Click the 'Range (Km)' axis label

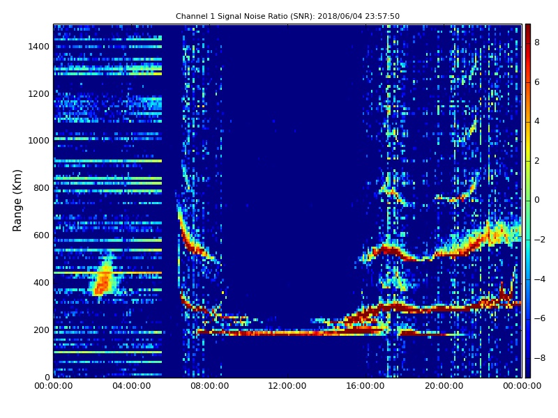pos(17,201)
